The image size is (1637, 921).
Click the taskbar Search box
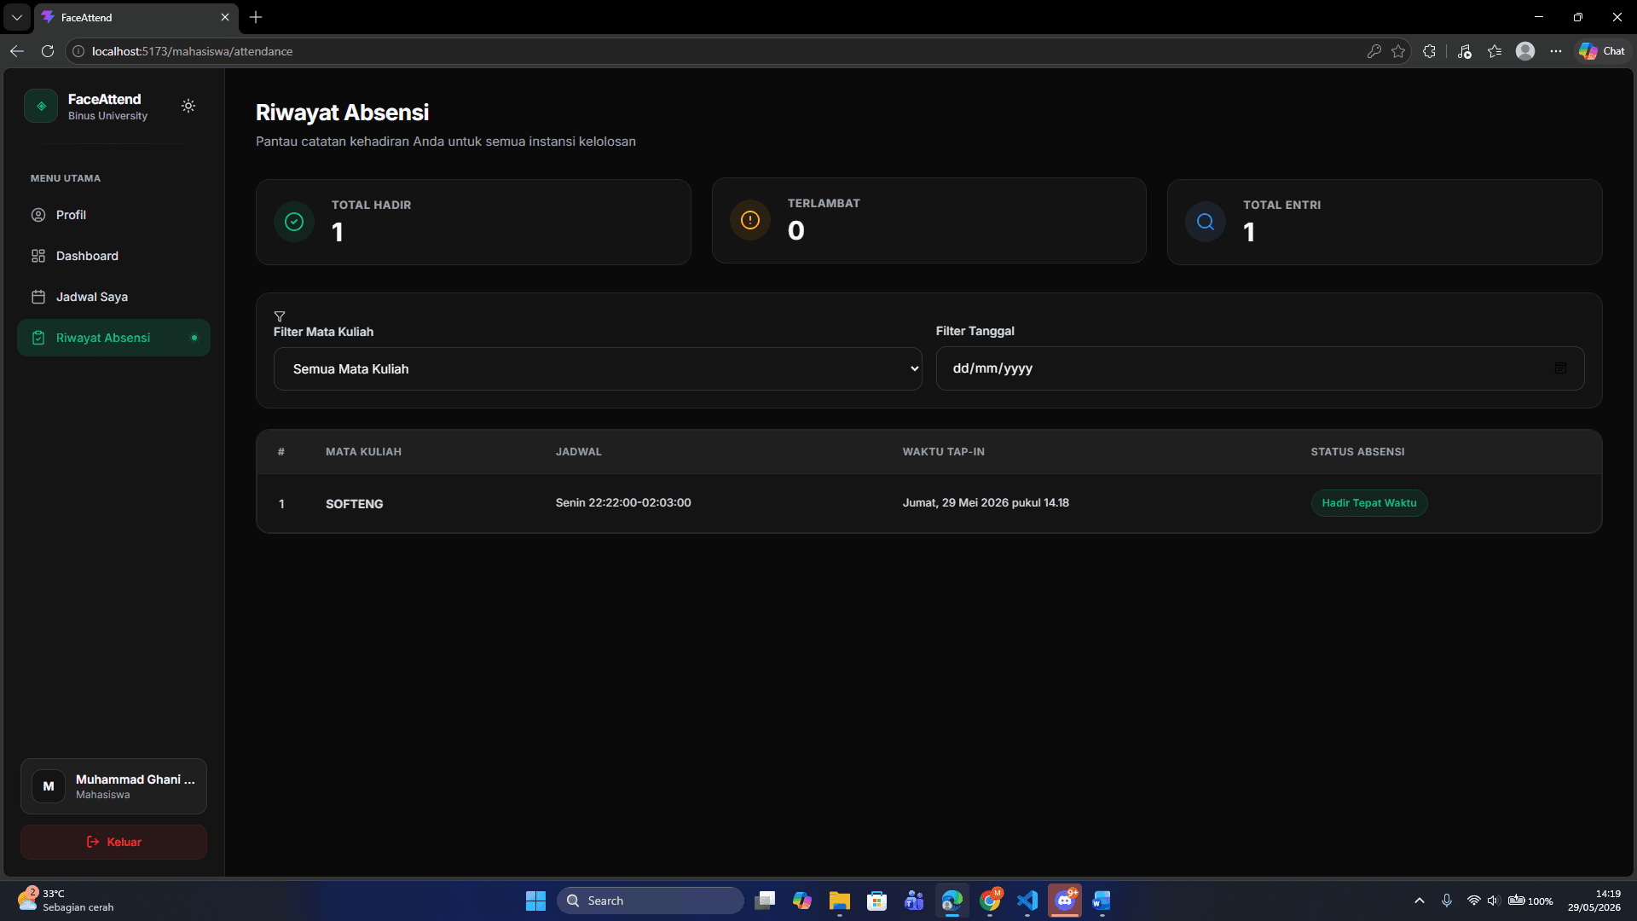click(650, 901)
